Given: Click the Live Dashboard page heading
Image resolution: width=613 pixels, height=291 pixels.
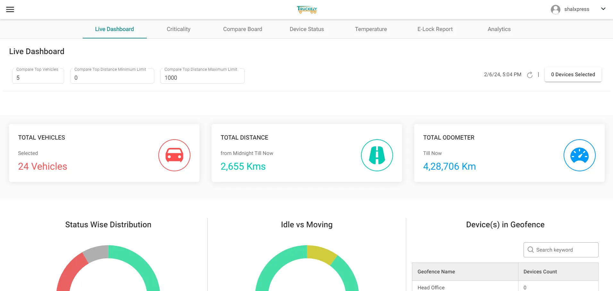Looking at the screenshot, I should (x=37, y=52).
